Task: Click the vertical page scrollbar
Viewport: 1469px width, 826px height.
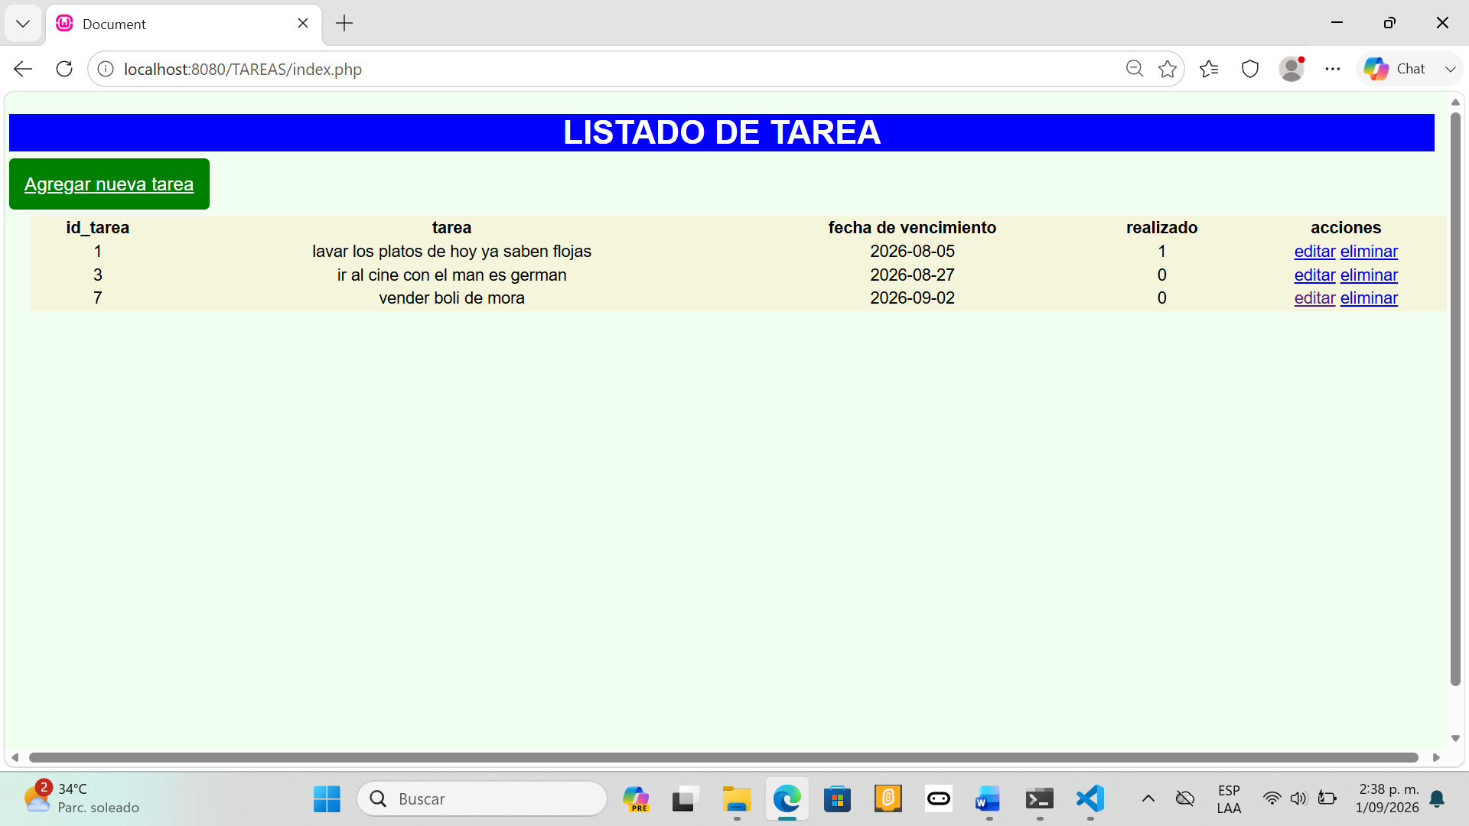Action: 1455,399
